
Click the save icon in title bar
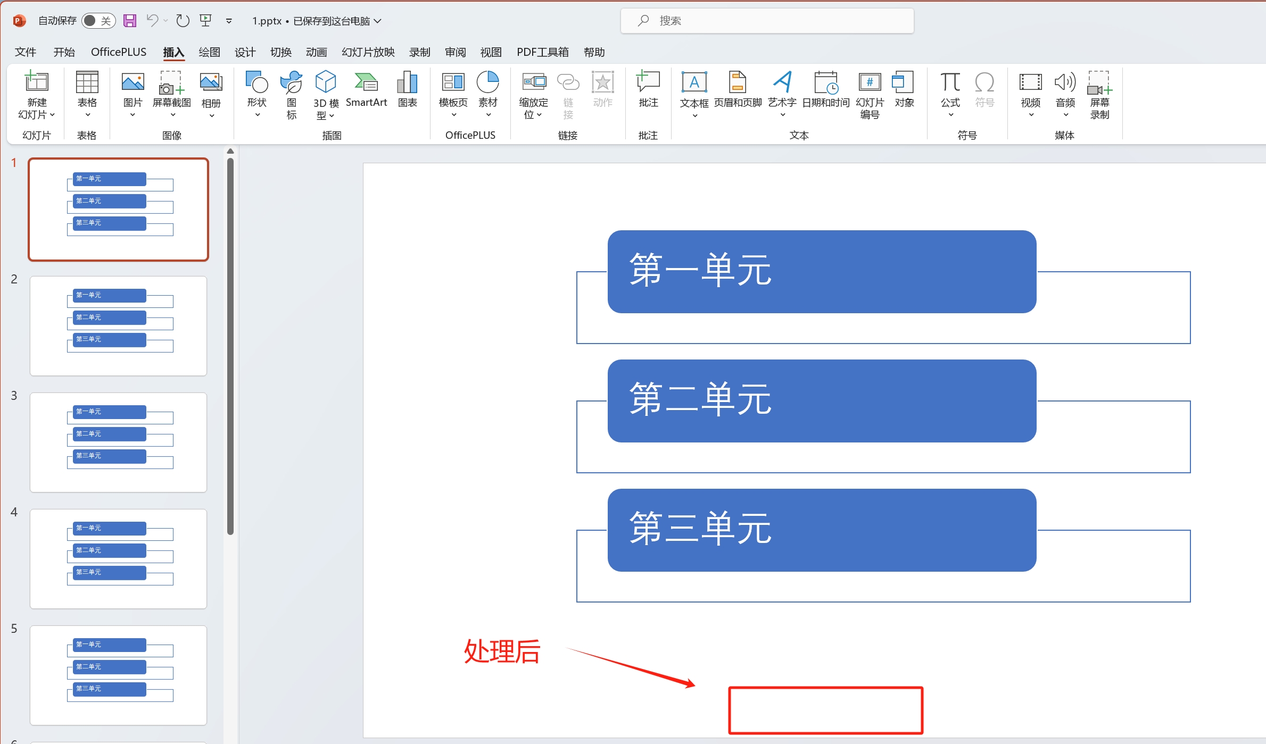pos(130,21)
